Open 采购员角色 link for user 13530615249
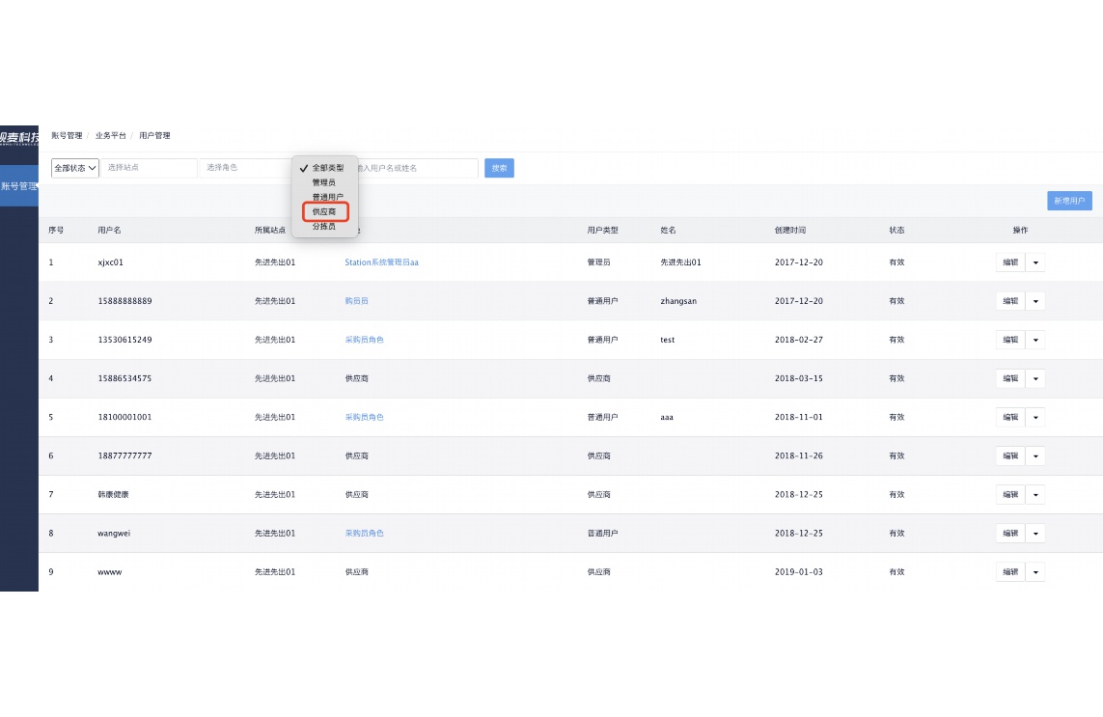Viewport: 1103px width, 717px height. pos(364,340)
